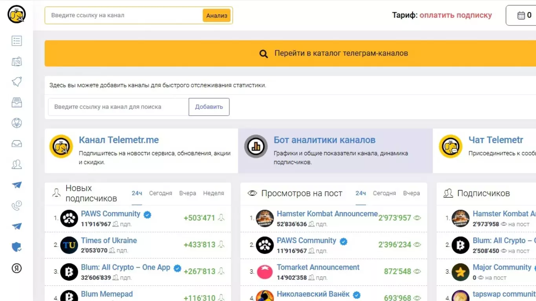This screenshot has width=536, height=301.
Task: Click the Чат Telemetr round avatar
Action: [x=450, y=147]
